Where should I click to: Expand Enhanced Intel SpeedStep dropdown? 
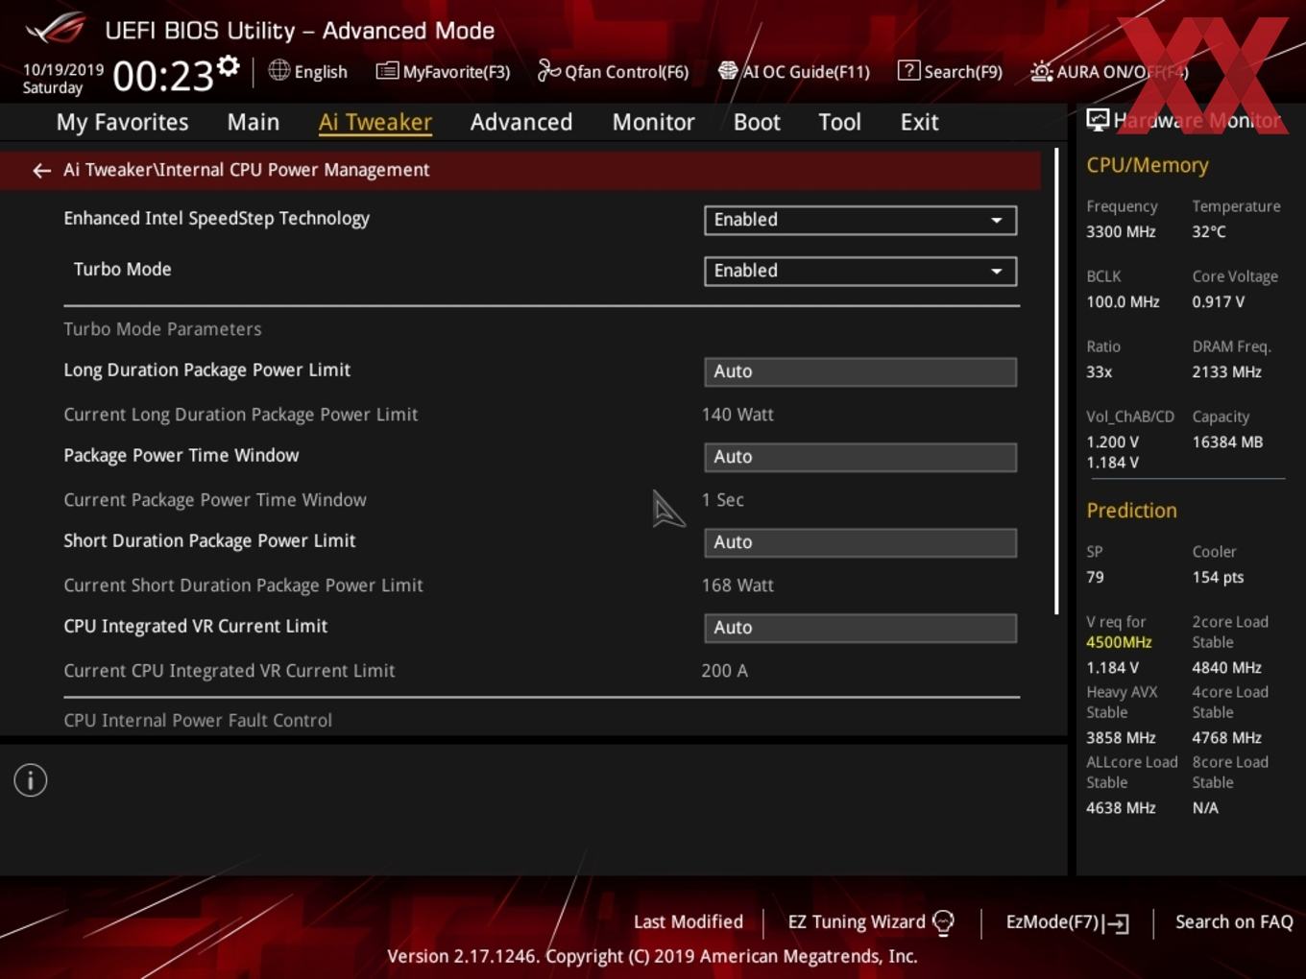tap(860, 220)
